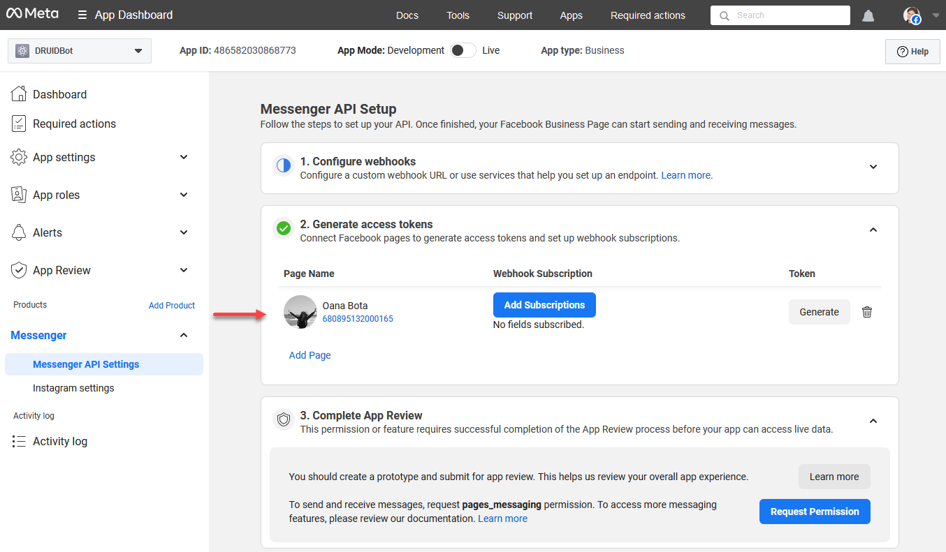Open the Support menu

515,15
